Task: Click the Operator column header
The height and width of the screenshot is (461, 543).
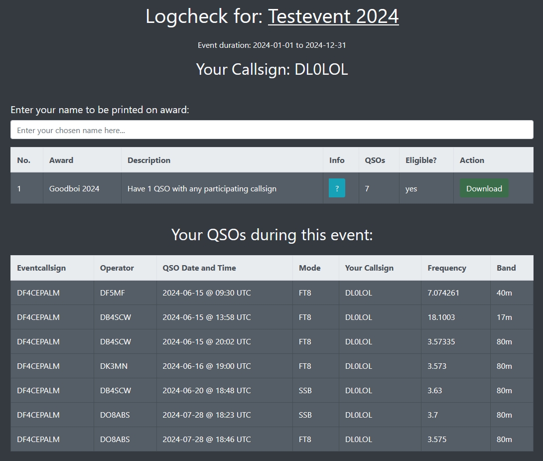Action: click(x=117, y=268)
